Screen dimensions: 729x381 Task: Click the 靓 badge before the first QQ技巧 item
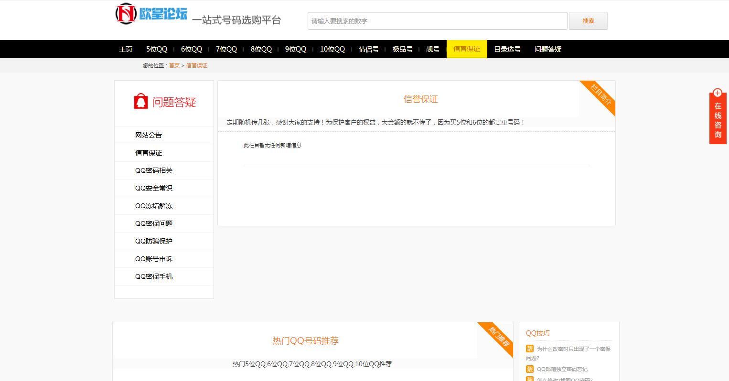pos(529,349)
